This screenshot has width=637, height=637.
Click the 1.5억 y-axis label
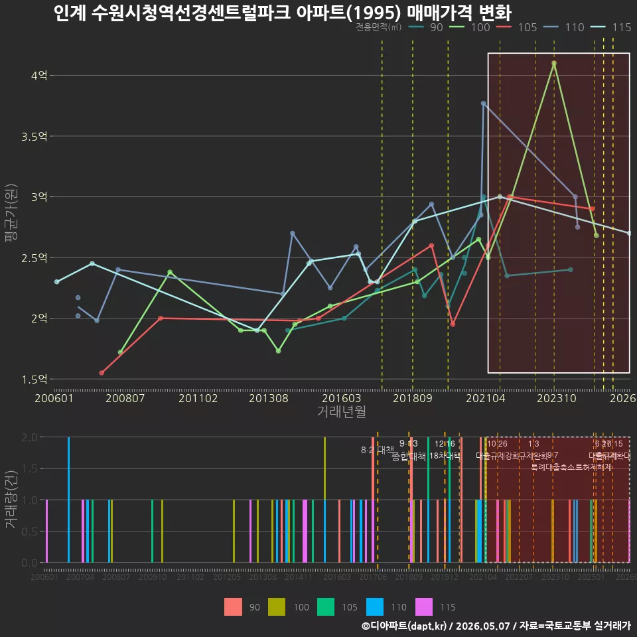point(34,380)
